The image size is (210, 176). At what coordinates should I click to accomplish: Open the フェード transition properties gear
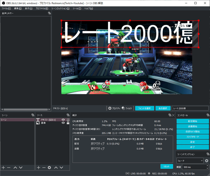click(207, 161)
